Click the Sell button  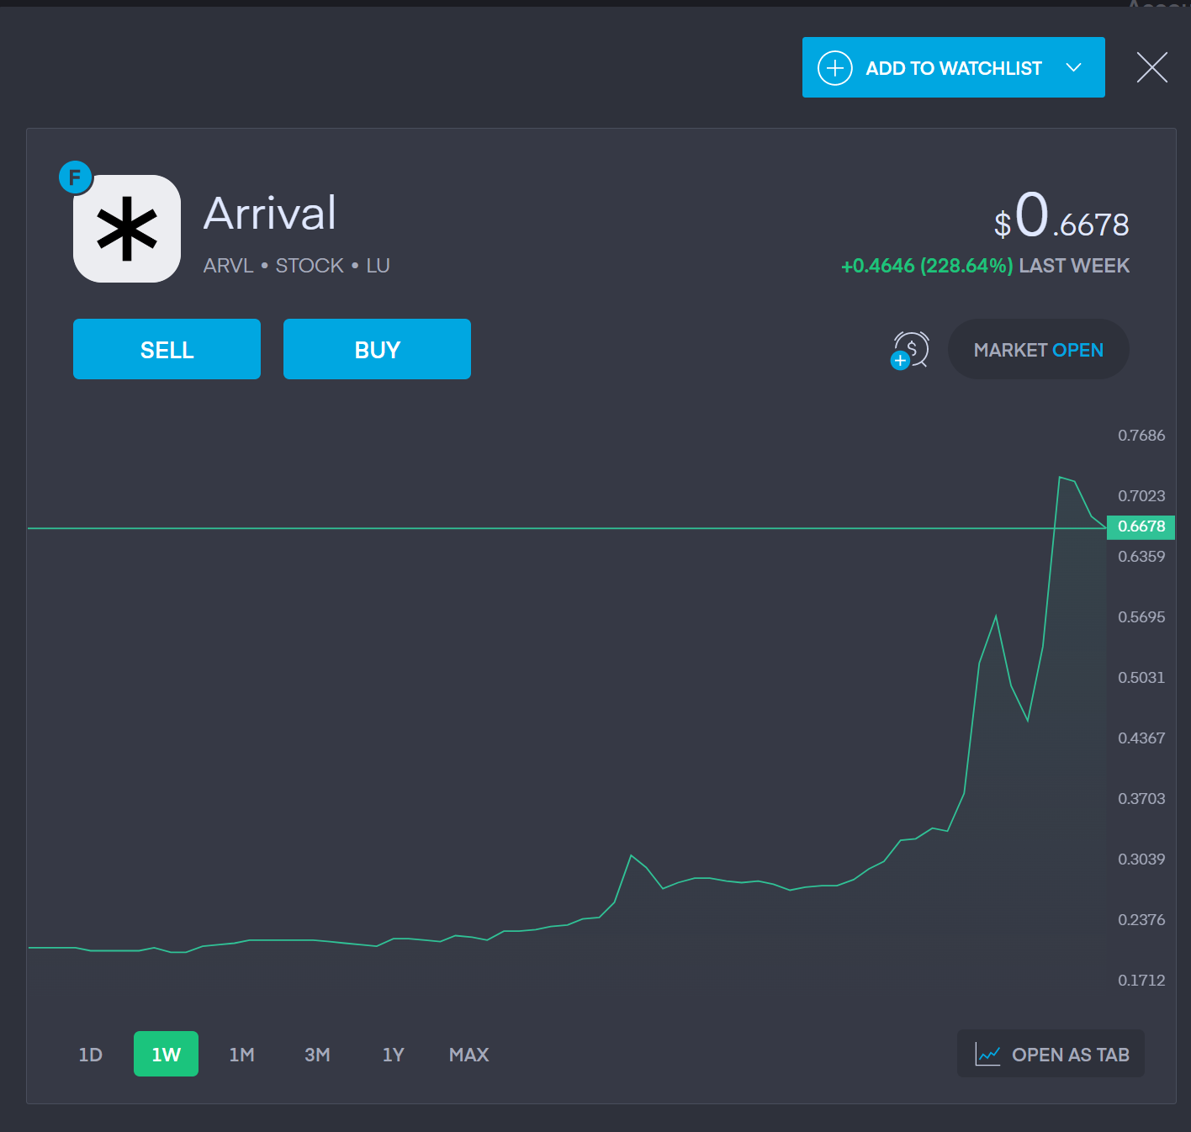167,349
